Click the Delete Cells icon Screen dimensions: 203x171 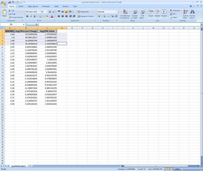click(x=157, y=11)
